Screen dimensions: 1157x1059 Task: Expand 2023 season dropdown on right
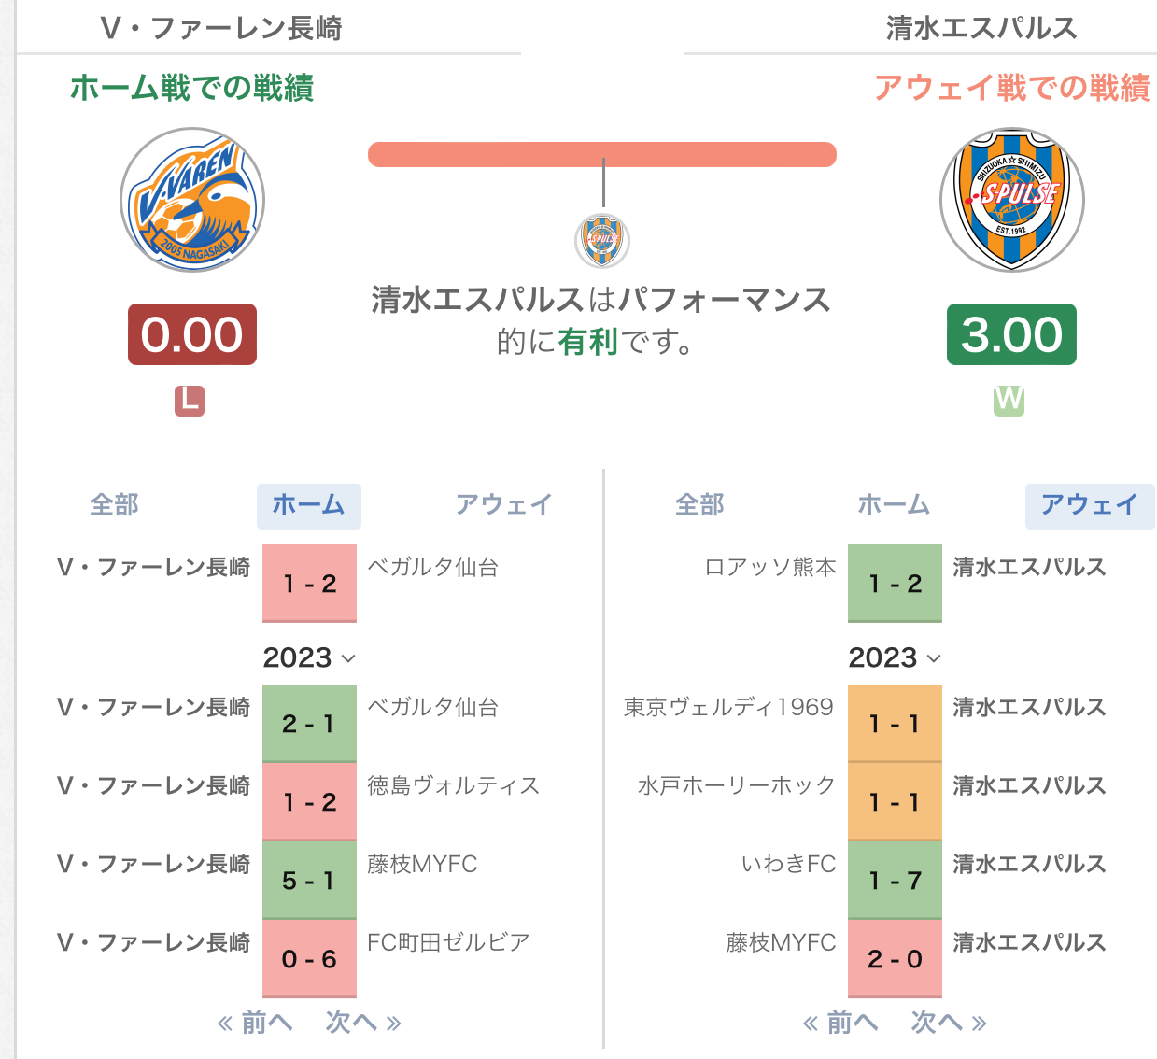tap(895, 657)
